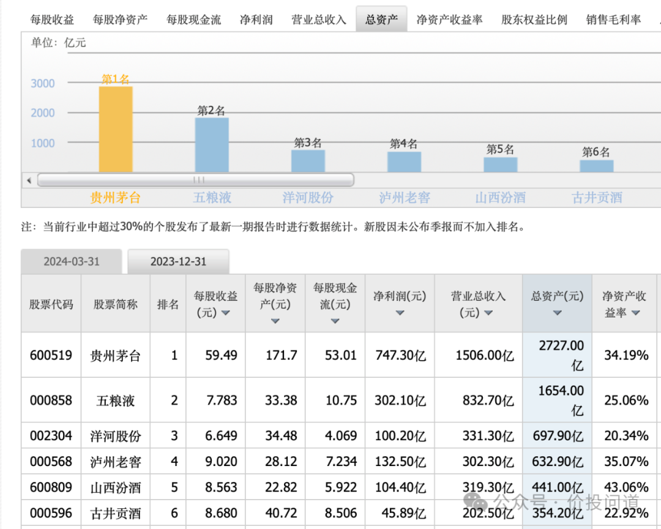This screenshot has width=661, height=529.
Task: Click 泸州老窖 ROE 35.07% cell
Action: 624,462
